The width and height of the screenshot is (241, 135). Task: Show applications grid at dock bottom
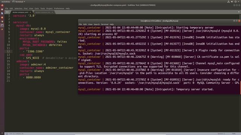[2, 133]
